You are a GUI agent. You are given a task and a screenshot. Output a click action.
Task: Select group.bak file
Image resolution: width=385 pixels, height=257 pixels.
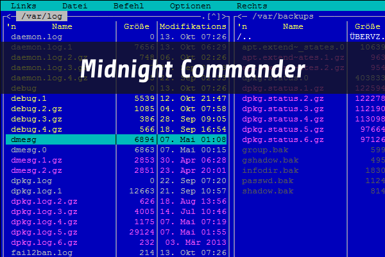click(265, 150)
